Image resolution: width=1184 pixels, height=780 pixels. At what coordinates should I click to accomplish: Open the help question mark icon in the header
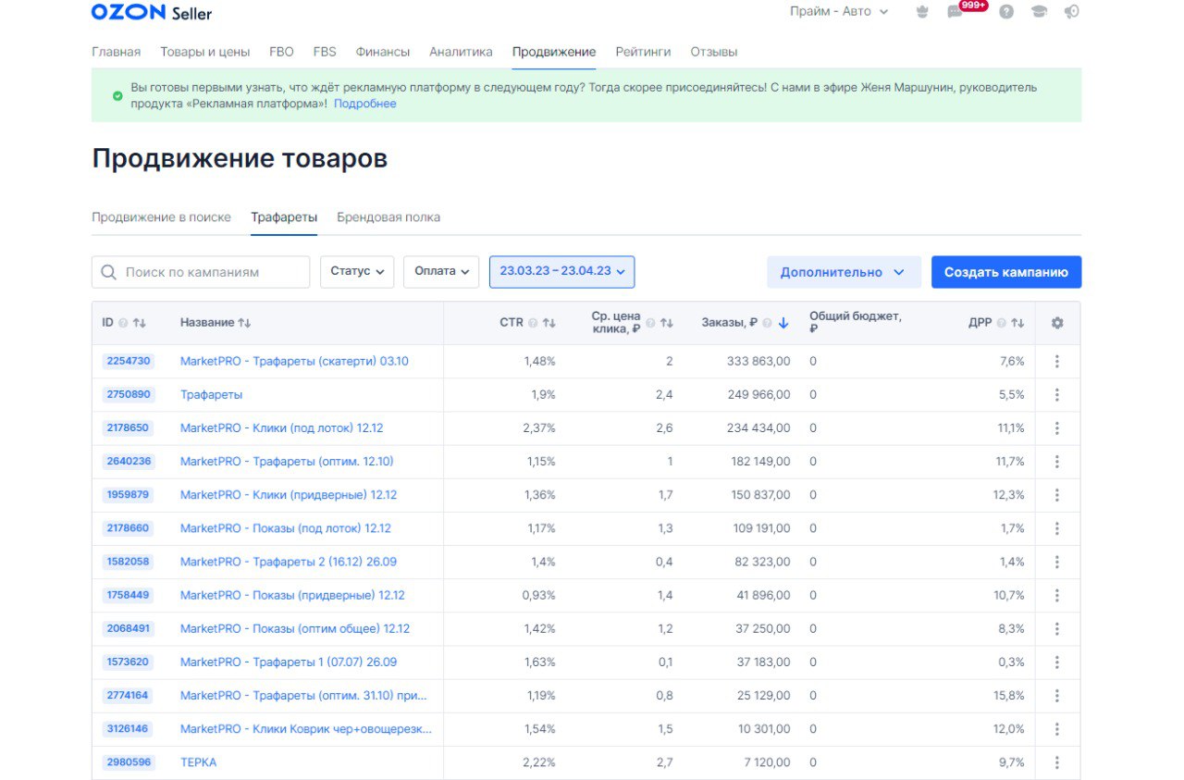tap(1006, 12)
